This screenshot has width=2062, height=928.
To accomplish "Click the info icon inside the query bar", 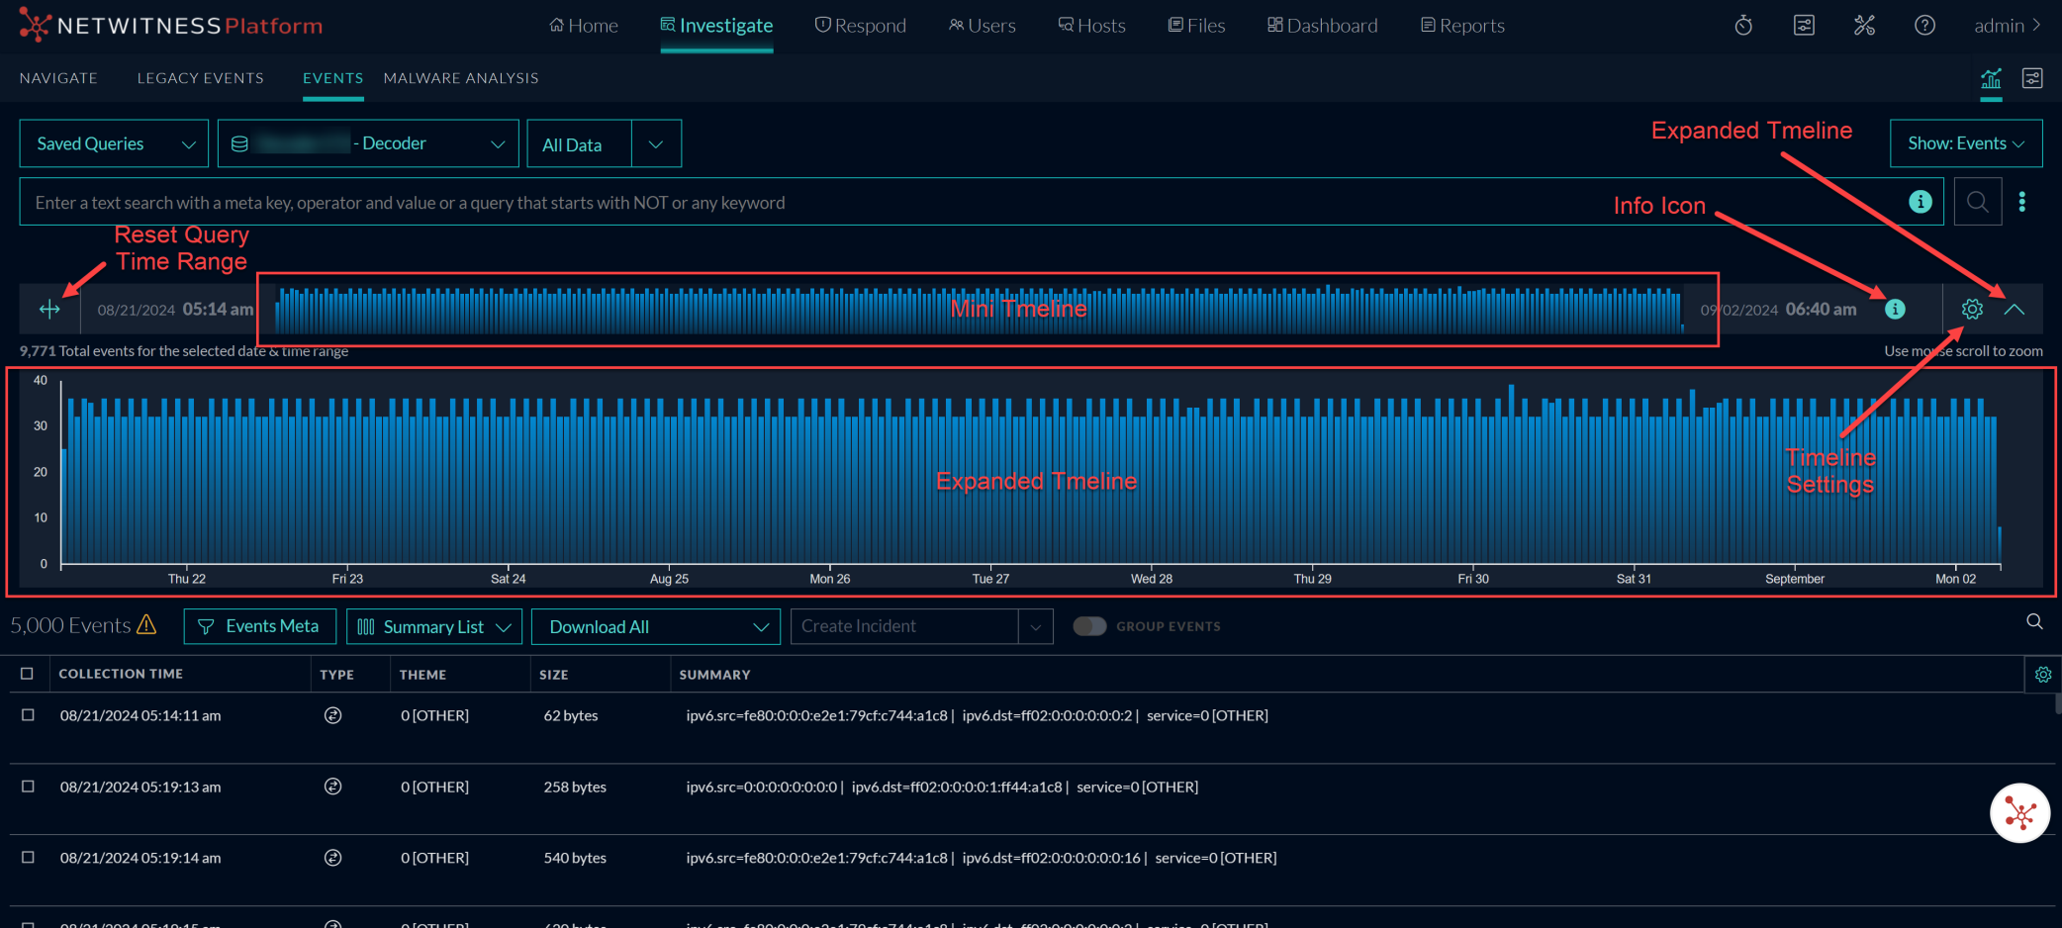I will 1921,202.
